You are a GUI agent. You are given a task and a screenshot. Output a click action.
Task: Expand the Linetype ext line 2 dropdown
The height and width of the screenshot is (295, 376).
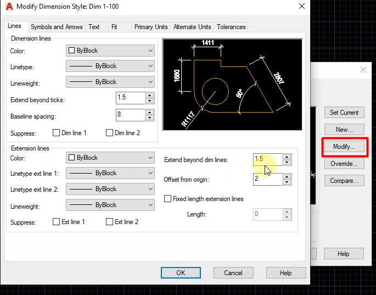110,189
